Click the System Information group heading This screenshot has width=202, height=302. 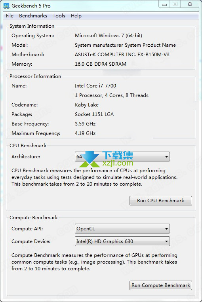tap(32, 26)
